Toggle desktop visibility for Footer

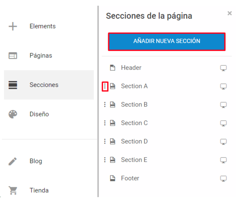coord(223,178)
